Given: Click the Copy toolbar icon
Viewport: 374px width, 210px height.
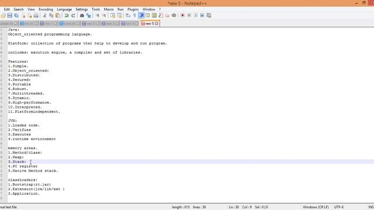Looking at the screenshot, I should (x=51, y=16).
